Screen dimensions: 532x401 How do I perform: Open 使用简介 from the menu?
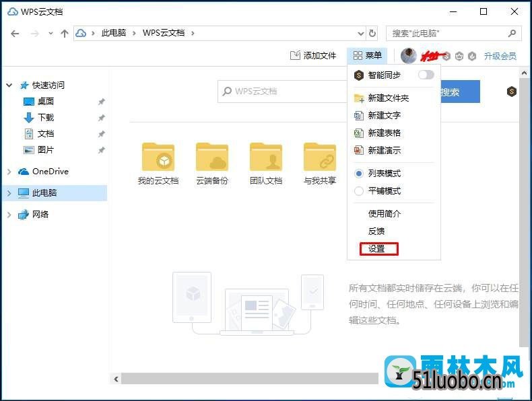tap(385, 213)
